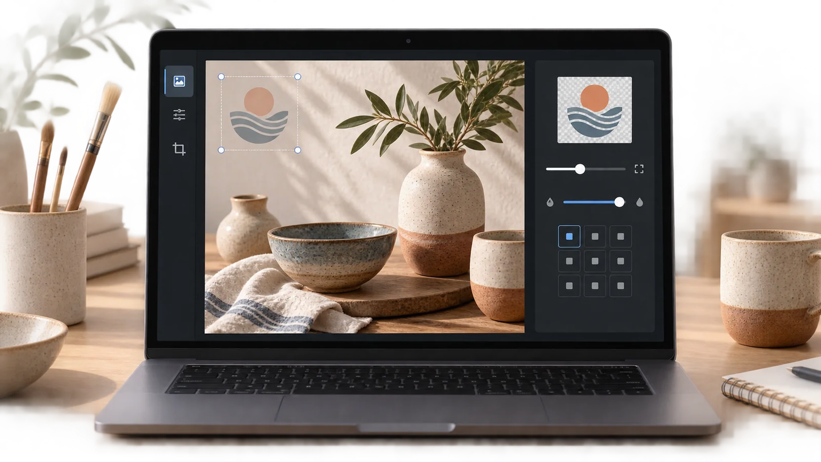Click the bottom-left selection handle

221,150
